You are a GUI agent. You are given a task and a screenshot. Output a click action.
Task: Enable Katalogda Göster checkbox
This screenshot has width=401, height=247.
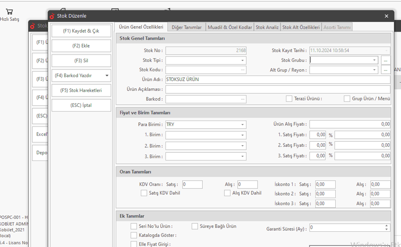pos(134,235)
